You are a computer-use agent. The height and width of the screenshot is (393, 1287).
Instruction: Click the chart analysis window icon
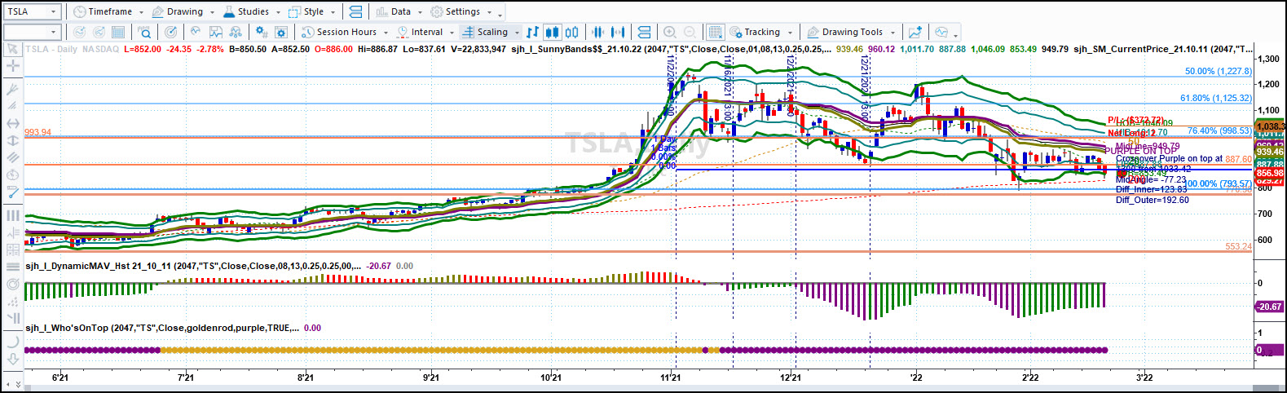point(216,32)
